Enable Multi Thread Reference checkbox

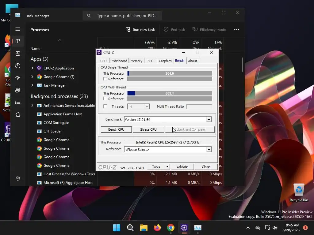(105, 99)
